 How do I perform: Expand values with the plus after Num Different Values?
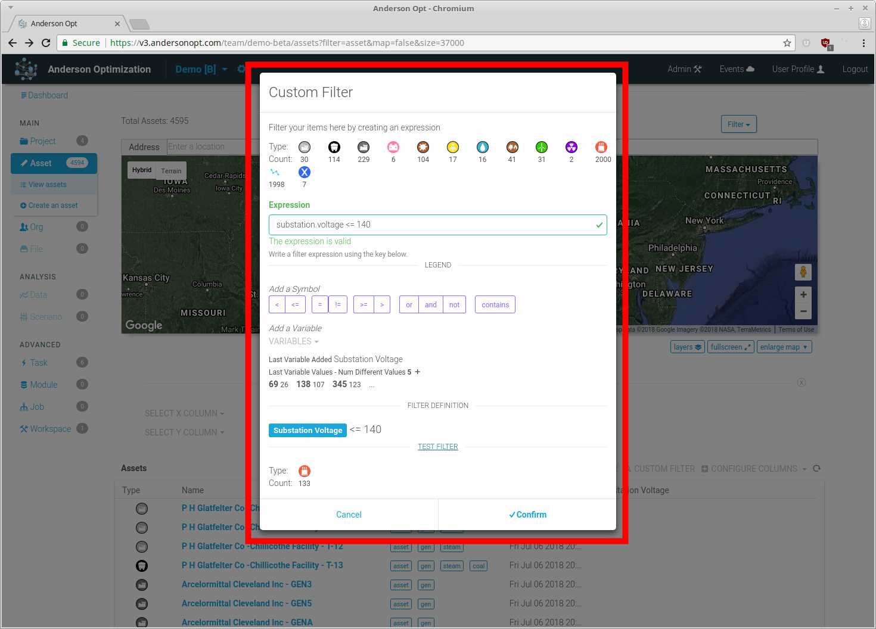pyautogui.click(x=418, y=372)
